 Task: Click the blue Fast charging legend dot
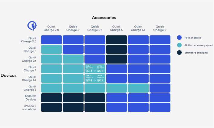[179, 38]
